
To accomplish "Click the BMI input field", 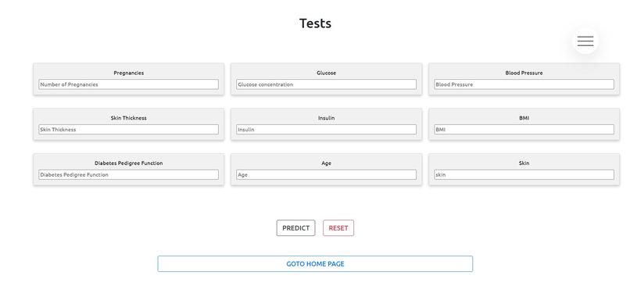I will pyautogui.click(x=524, y=129).
